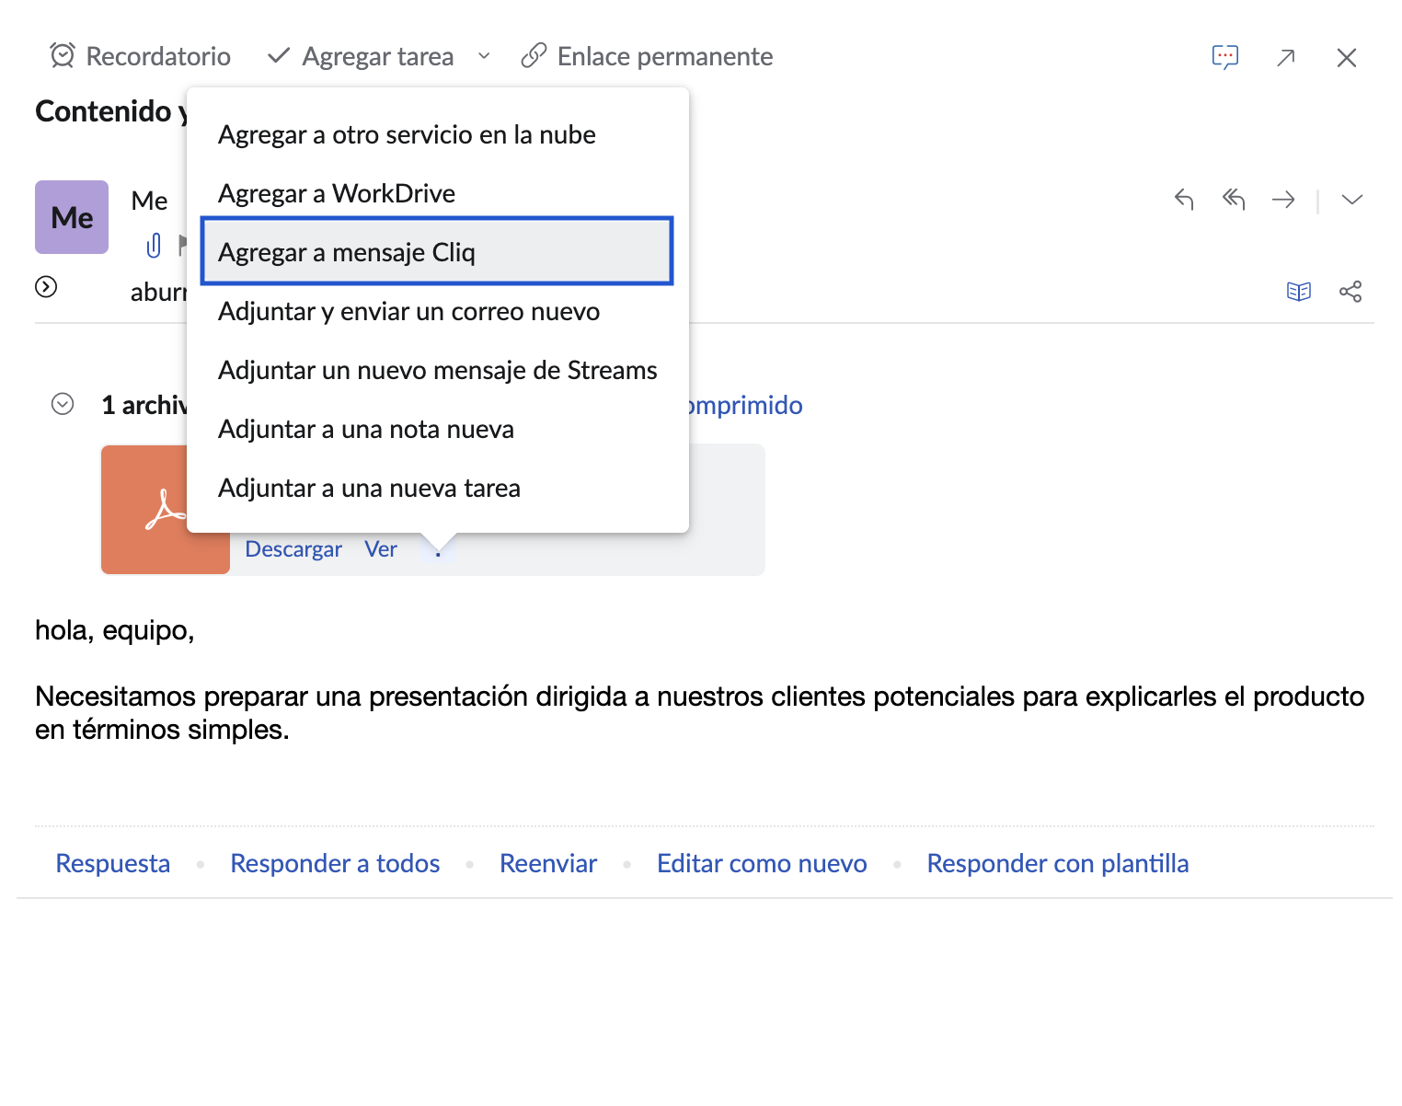Choose Agregar a WorkDrive option

(x=337, y=193)
